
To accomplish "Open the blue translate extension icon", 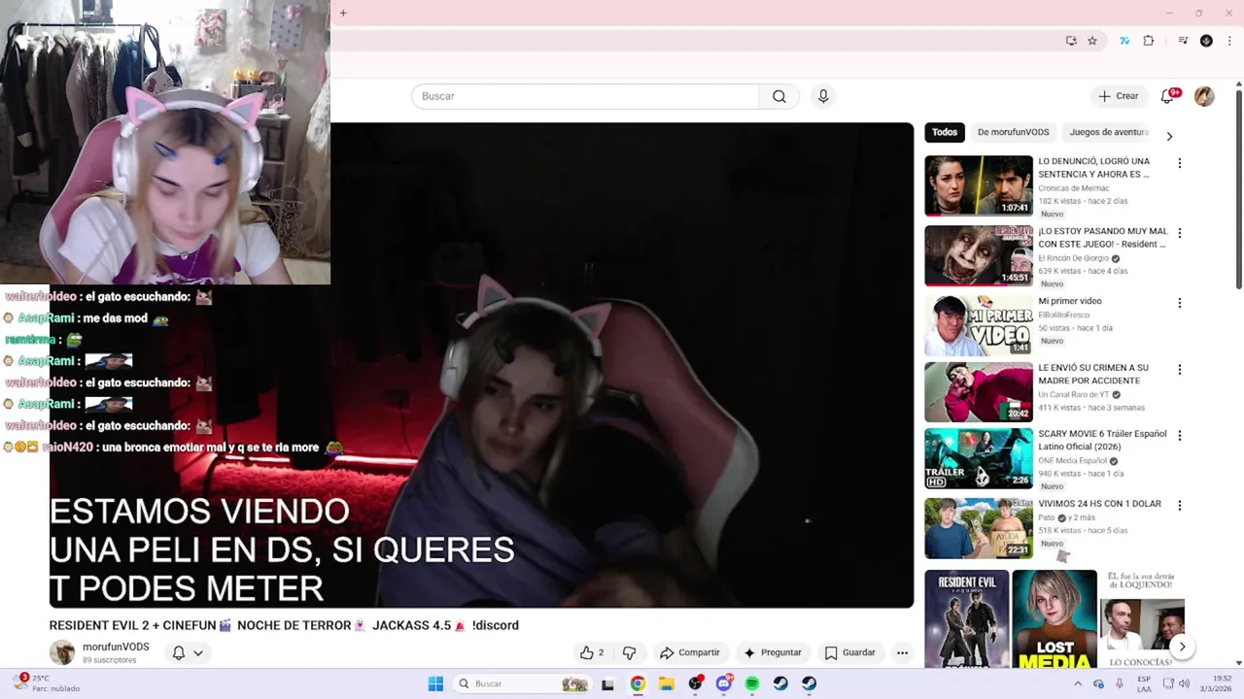I will tap(1124, 41).
